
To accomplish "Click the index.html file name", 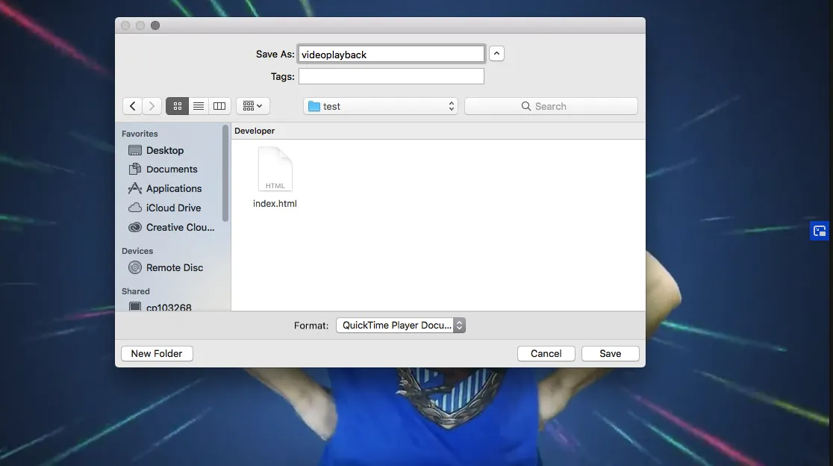I will pos(275,204).
